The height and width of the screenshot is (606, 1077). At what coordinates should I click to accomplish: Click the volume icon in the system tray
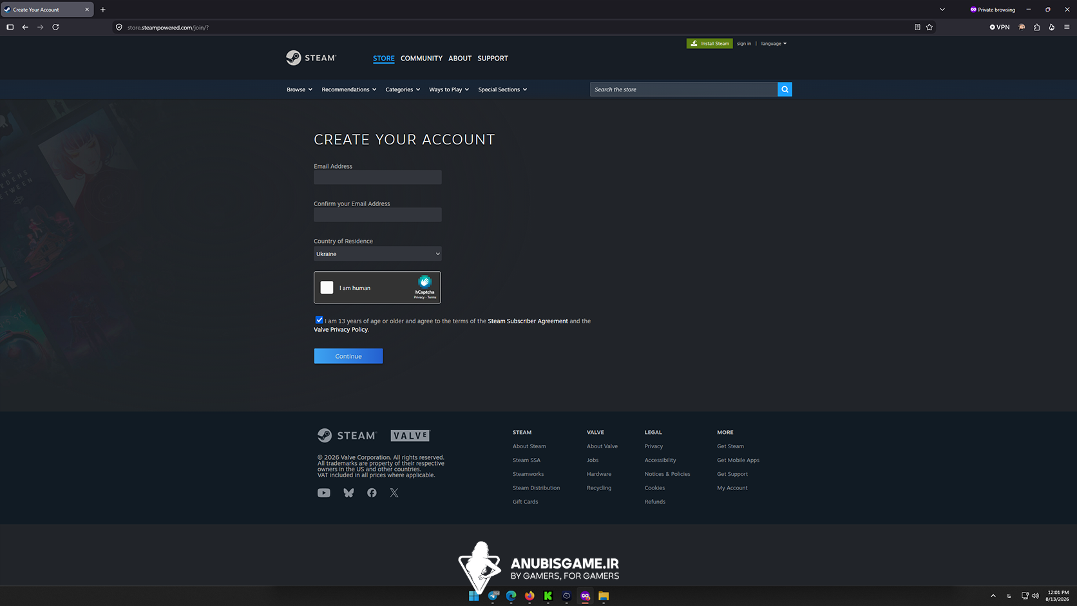(1035, 596)
